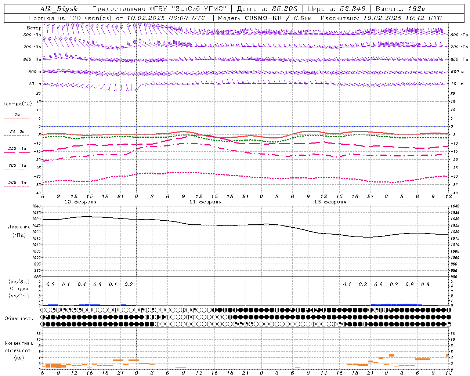Click the Ветер wind panel label
The width and height of the screenshot is (470, 376).
[34, 28]
